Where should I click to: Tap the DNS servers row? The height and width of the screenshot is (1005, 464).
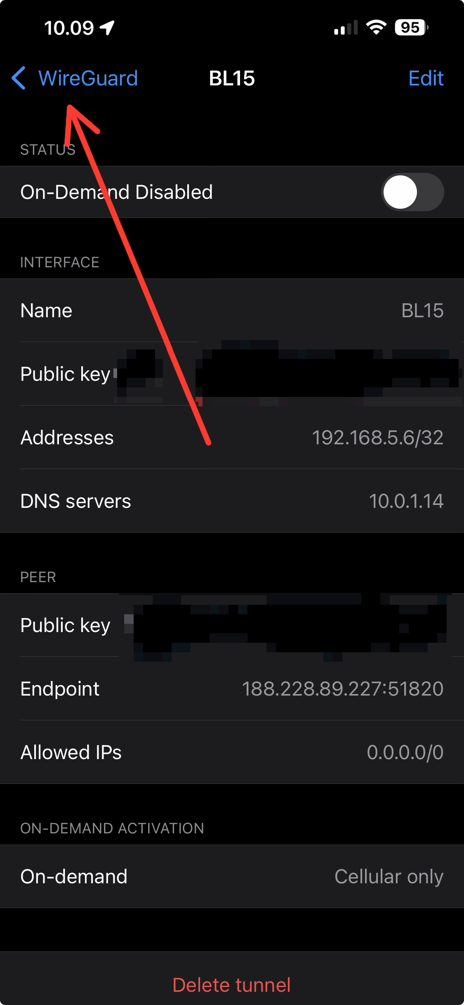point(232,501)
